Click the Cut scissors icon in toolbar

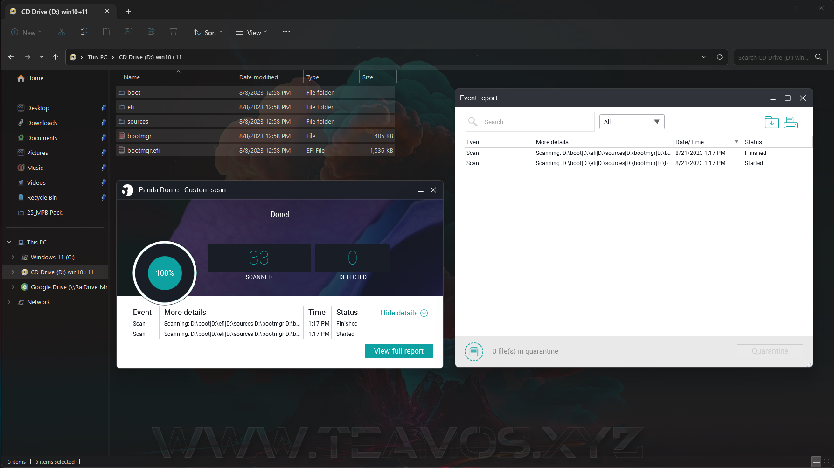tap(62, 32)
